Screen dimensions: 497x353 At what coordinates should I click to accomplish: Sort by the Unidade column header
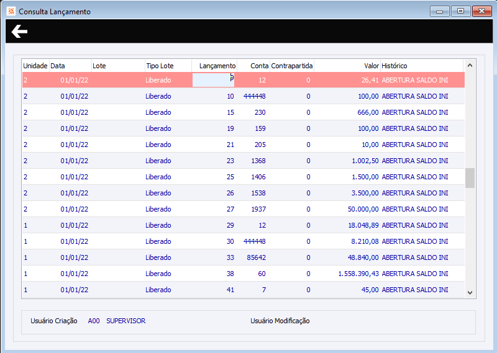coord(35,66)
